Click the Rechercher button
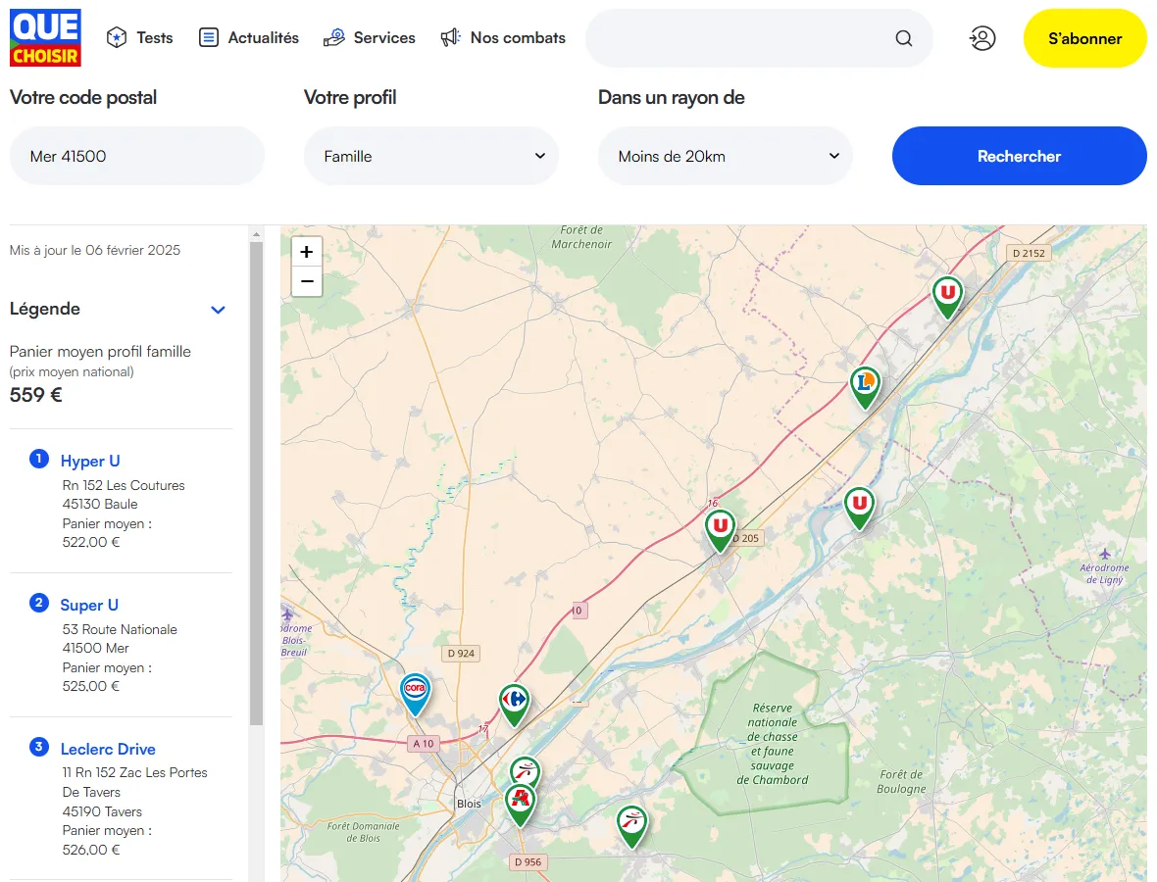The image size is (1157, 882). point(1019,156)
